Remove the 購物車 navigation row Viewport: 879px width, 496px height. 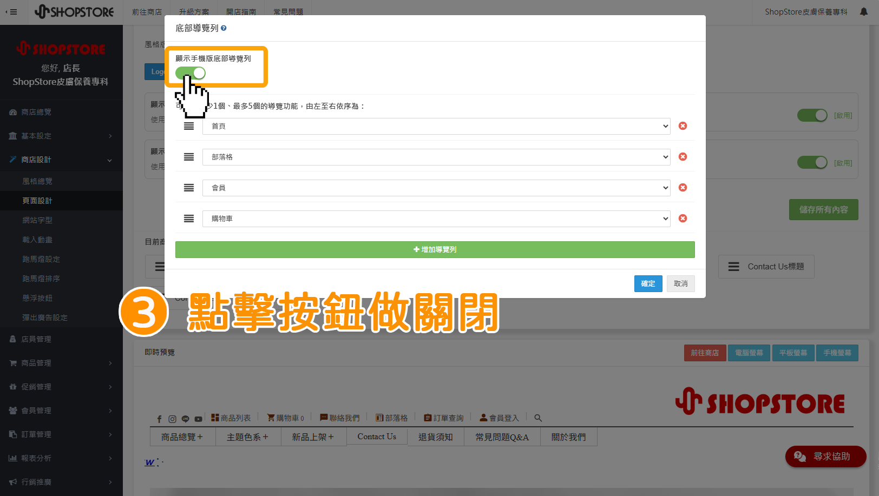[683, 219]
